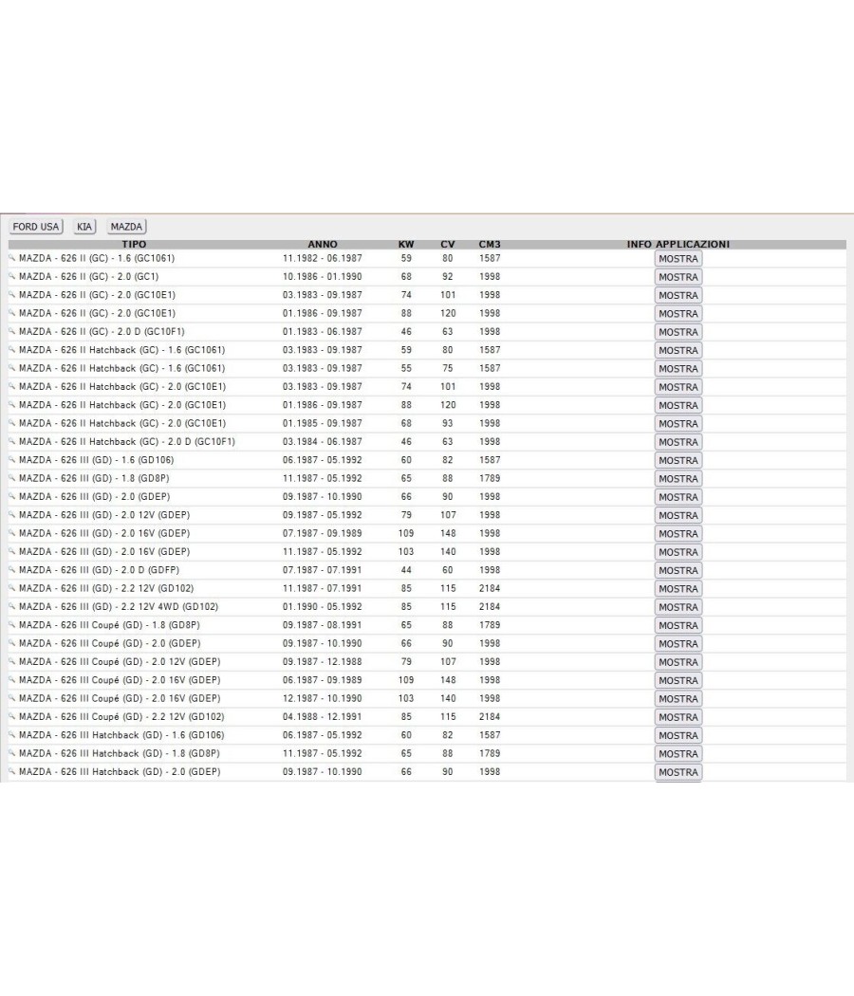
Task: Click magnifier icon for 626 III (GD) 2.2 12V (GD102)
Action: [12, 588]
